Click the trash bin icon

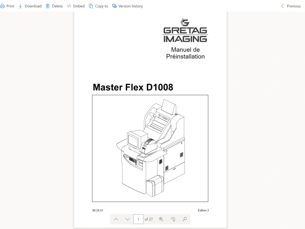[48, 6]
